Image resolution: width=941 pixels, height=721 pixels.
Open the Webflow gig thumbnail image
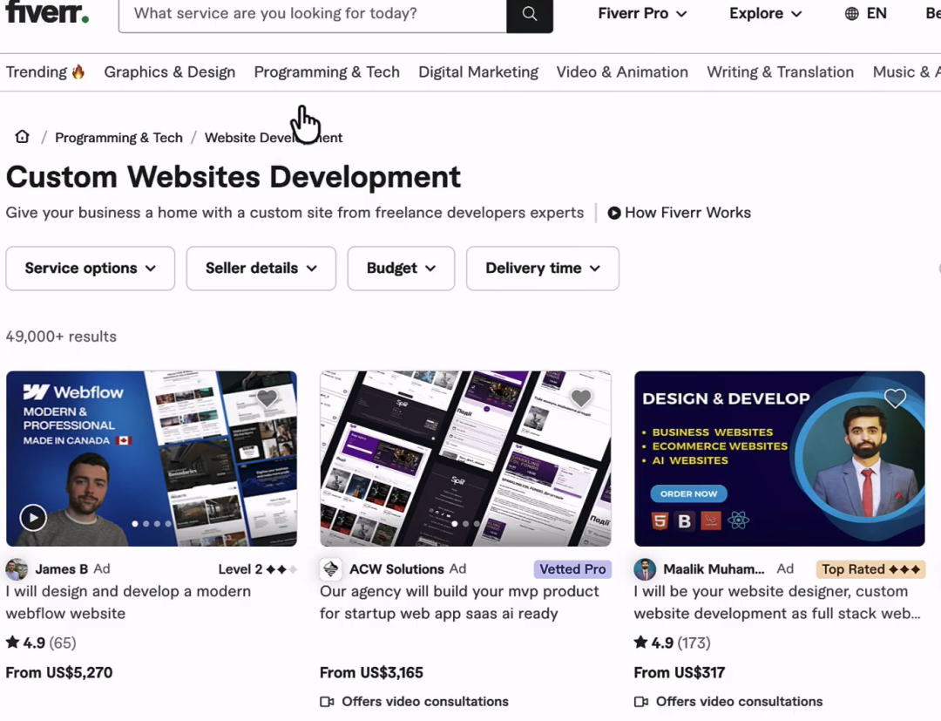(x=152, y=459)
